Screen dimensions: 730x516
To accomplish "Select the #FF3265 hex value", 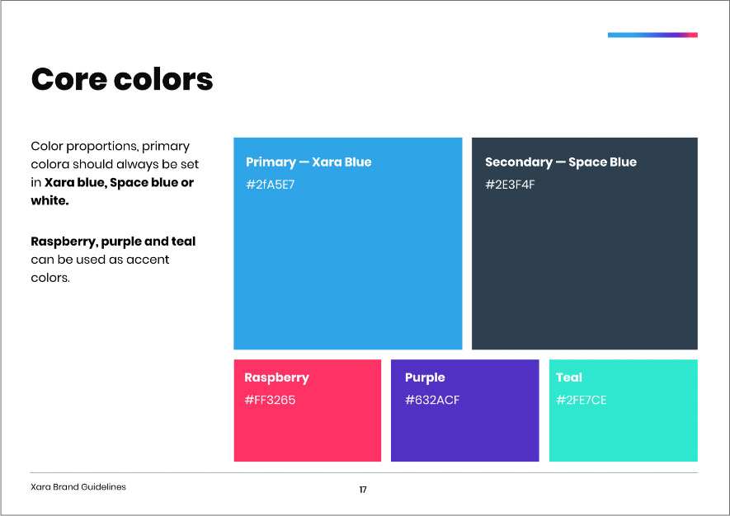I will (x=270, y=401).
